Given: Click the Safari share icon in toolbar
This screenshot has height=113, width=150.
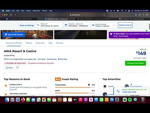Looking at the screenshot, I should point(140,15).
